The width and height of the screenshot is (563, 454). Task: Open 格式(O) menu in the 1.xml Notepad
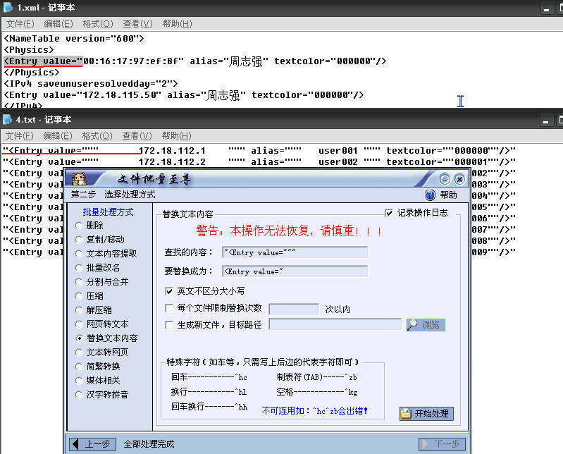coord(98,24)
